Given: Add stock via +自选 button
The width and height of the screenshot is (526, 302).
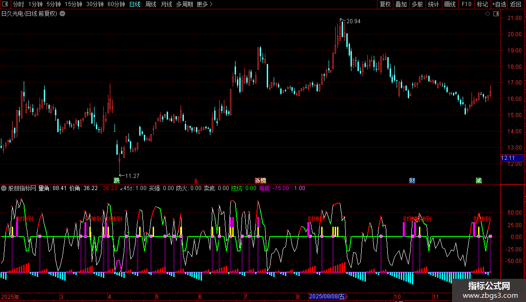Looking at the screenshot, I should click(499, 4).
